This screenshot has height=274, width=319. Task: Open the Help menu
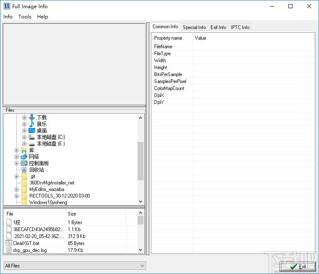click(x=42, y=17)
